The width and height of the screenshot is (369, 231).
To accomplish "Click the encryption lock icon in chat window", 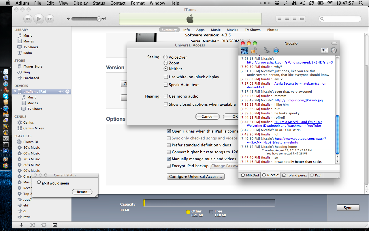I will pos(254,51).
